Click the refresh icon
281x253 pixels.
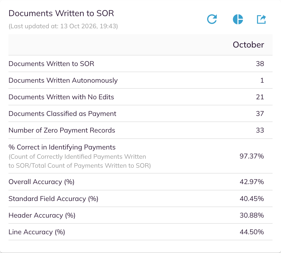212,19
